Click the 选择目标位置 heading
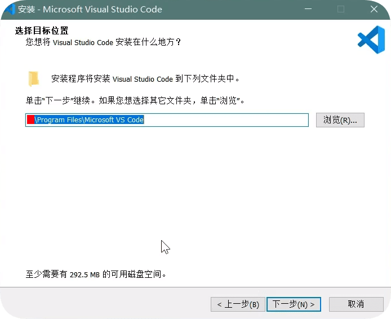The width and height of the screenshot is (391, 319). pyautogui.click(x=45, y=30)
